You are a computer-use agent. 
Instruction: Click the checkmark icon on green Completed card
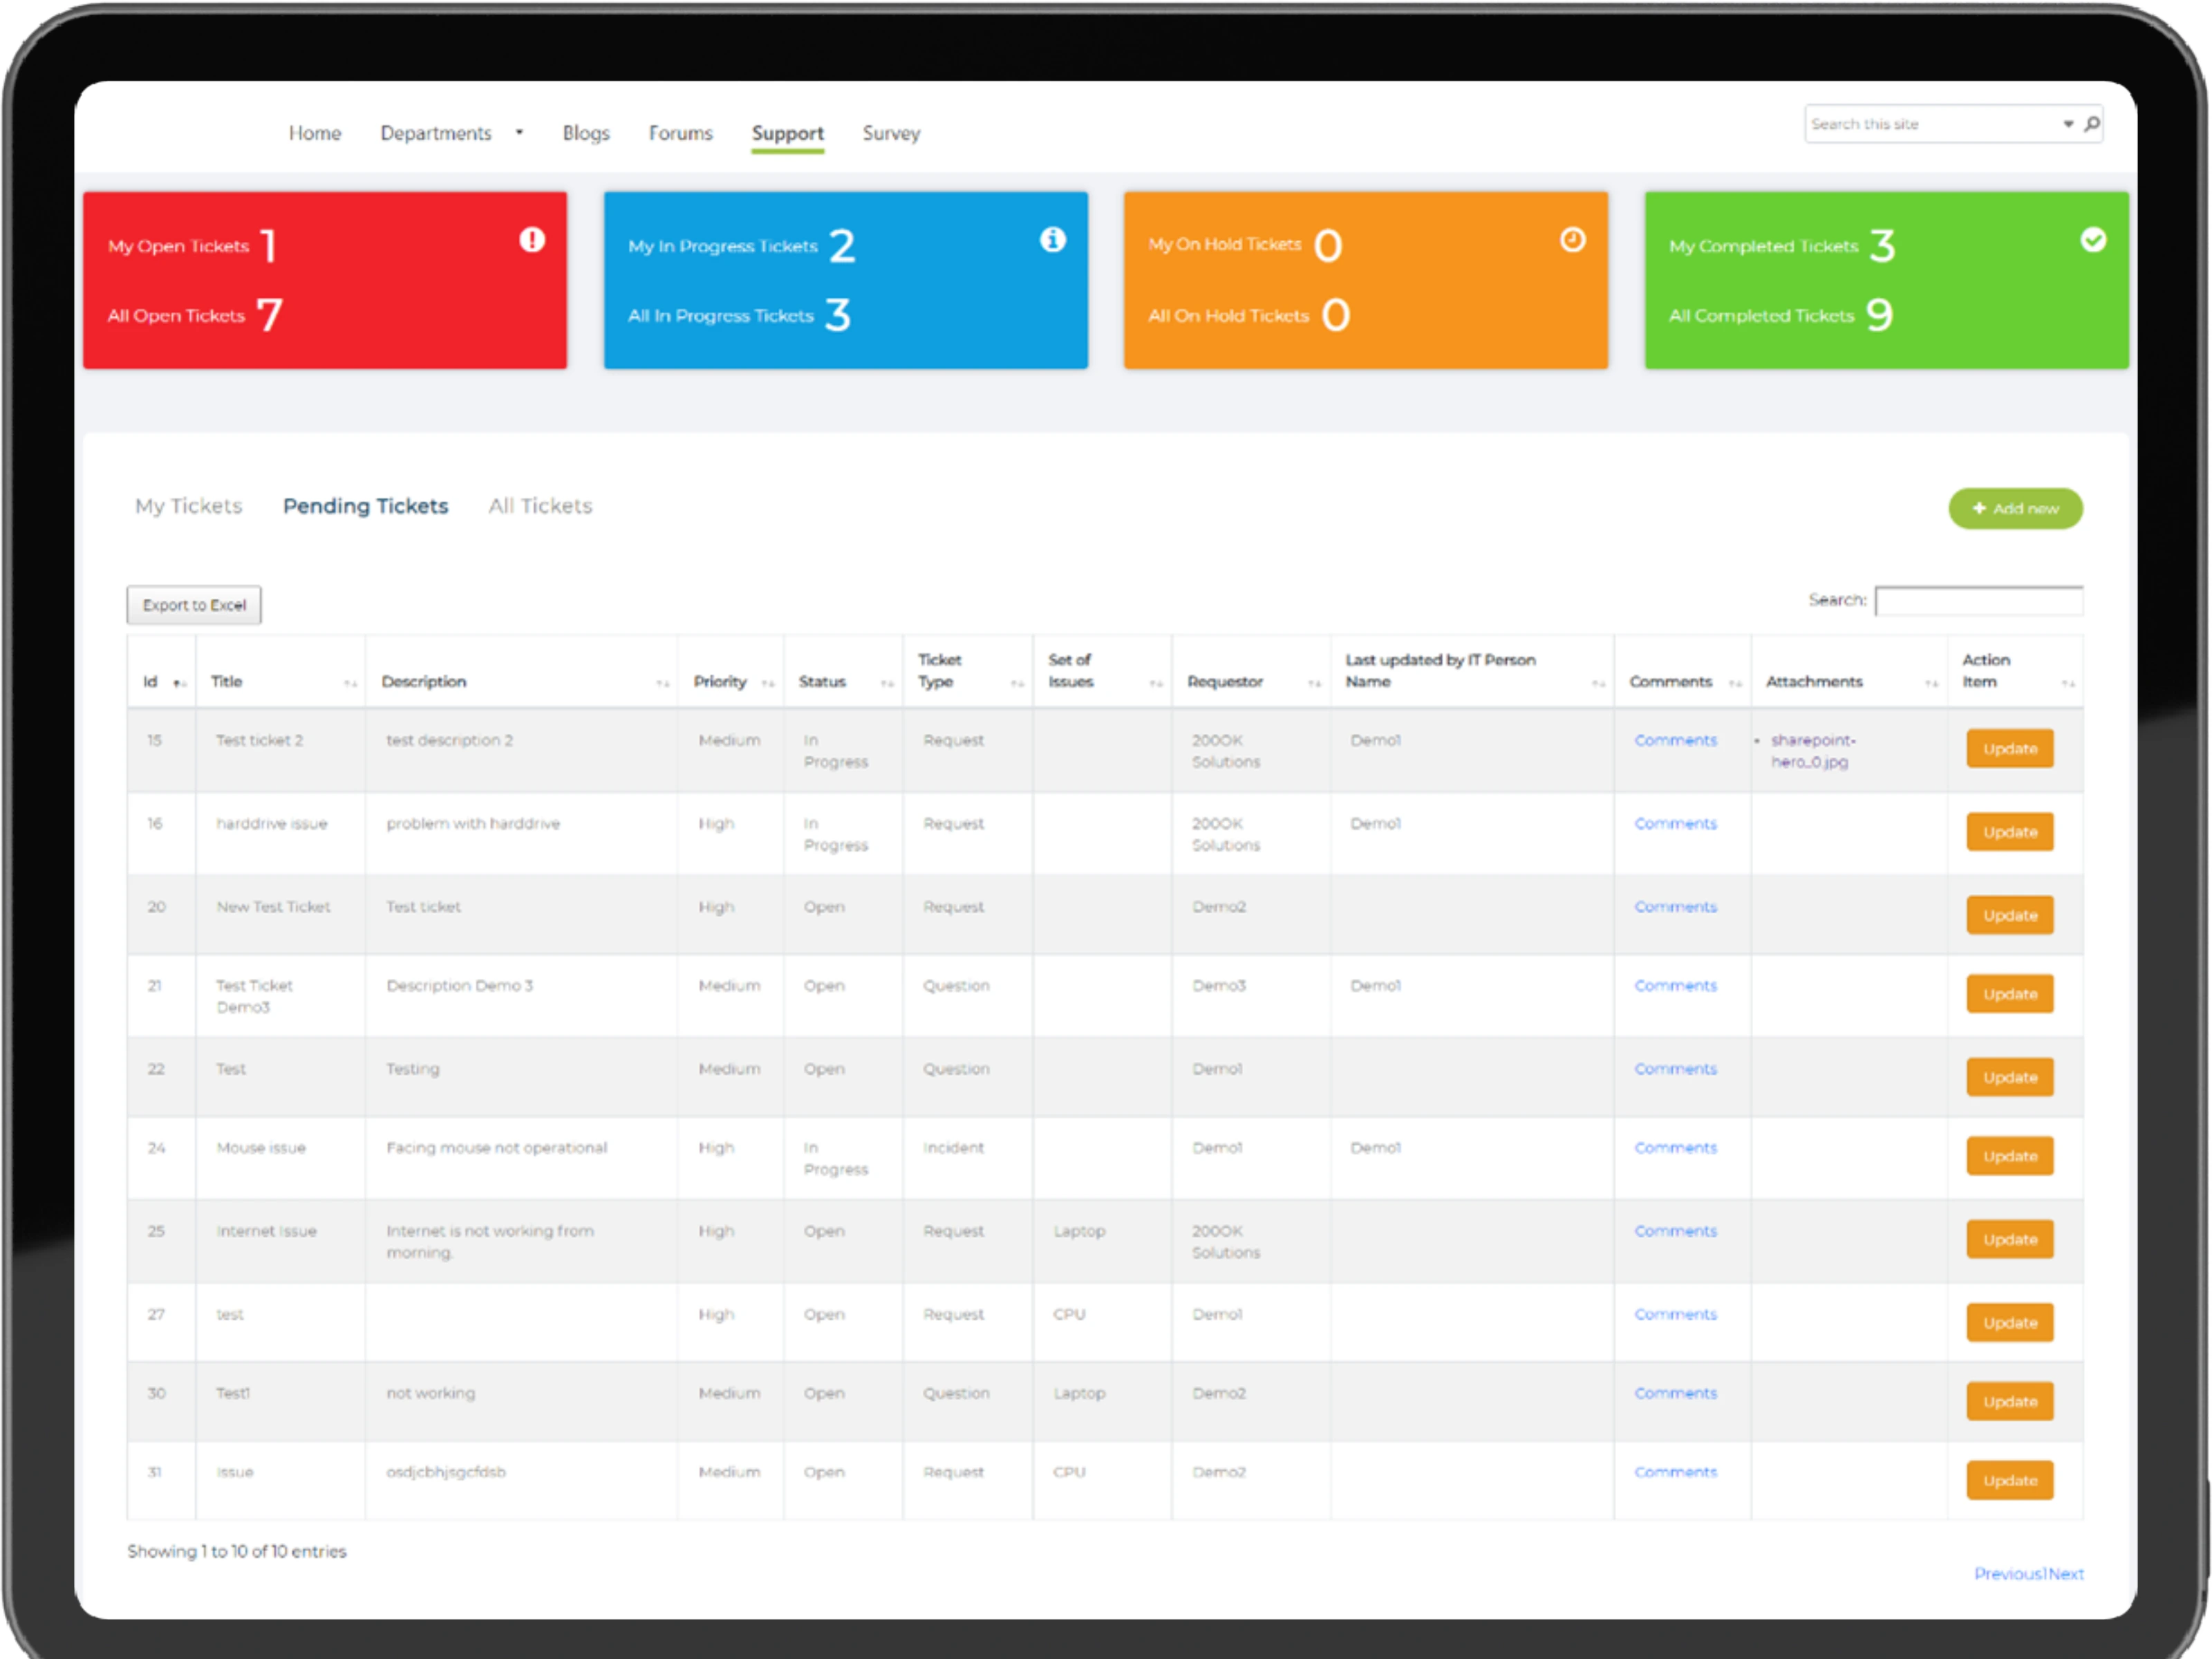tap(2093, 240)
